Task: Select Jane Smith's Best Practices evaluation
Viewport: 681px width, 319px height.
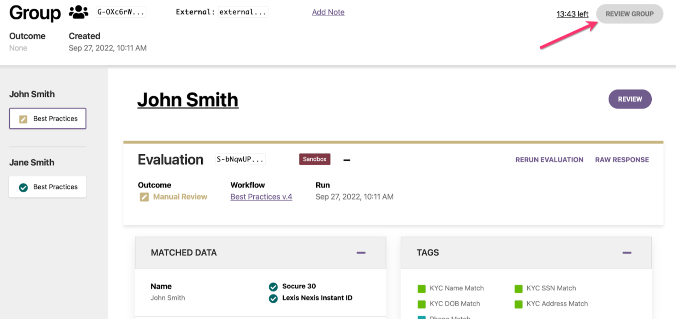Action: point(48,187)
